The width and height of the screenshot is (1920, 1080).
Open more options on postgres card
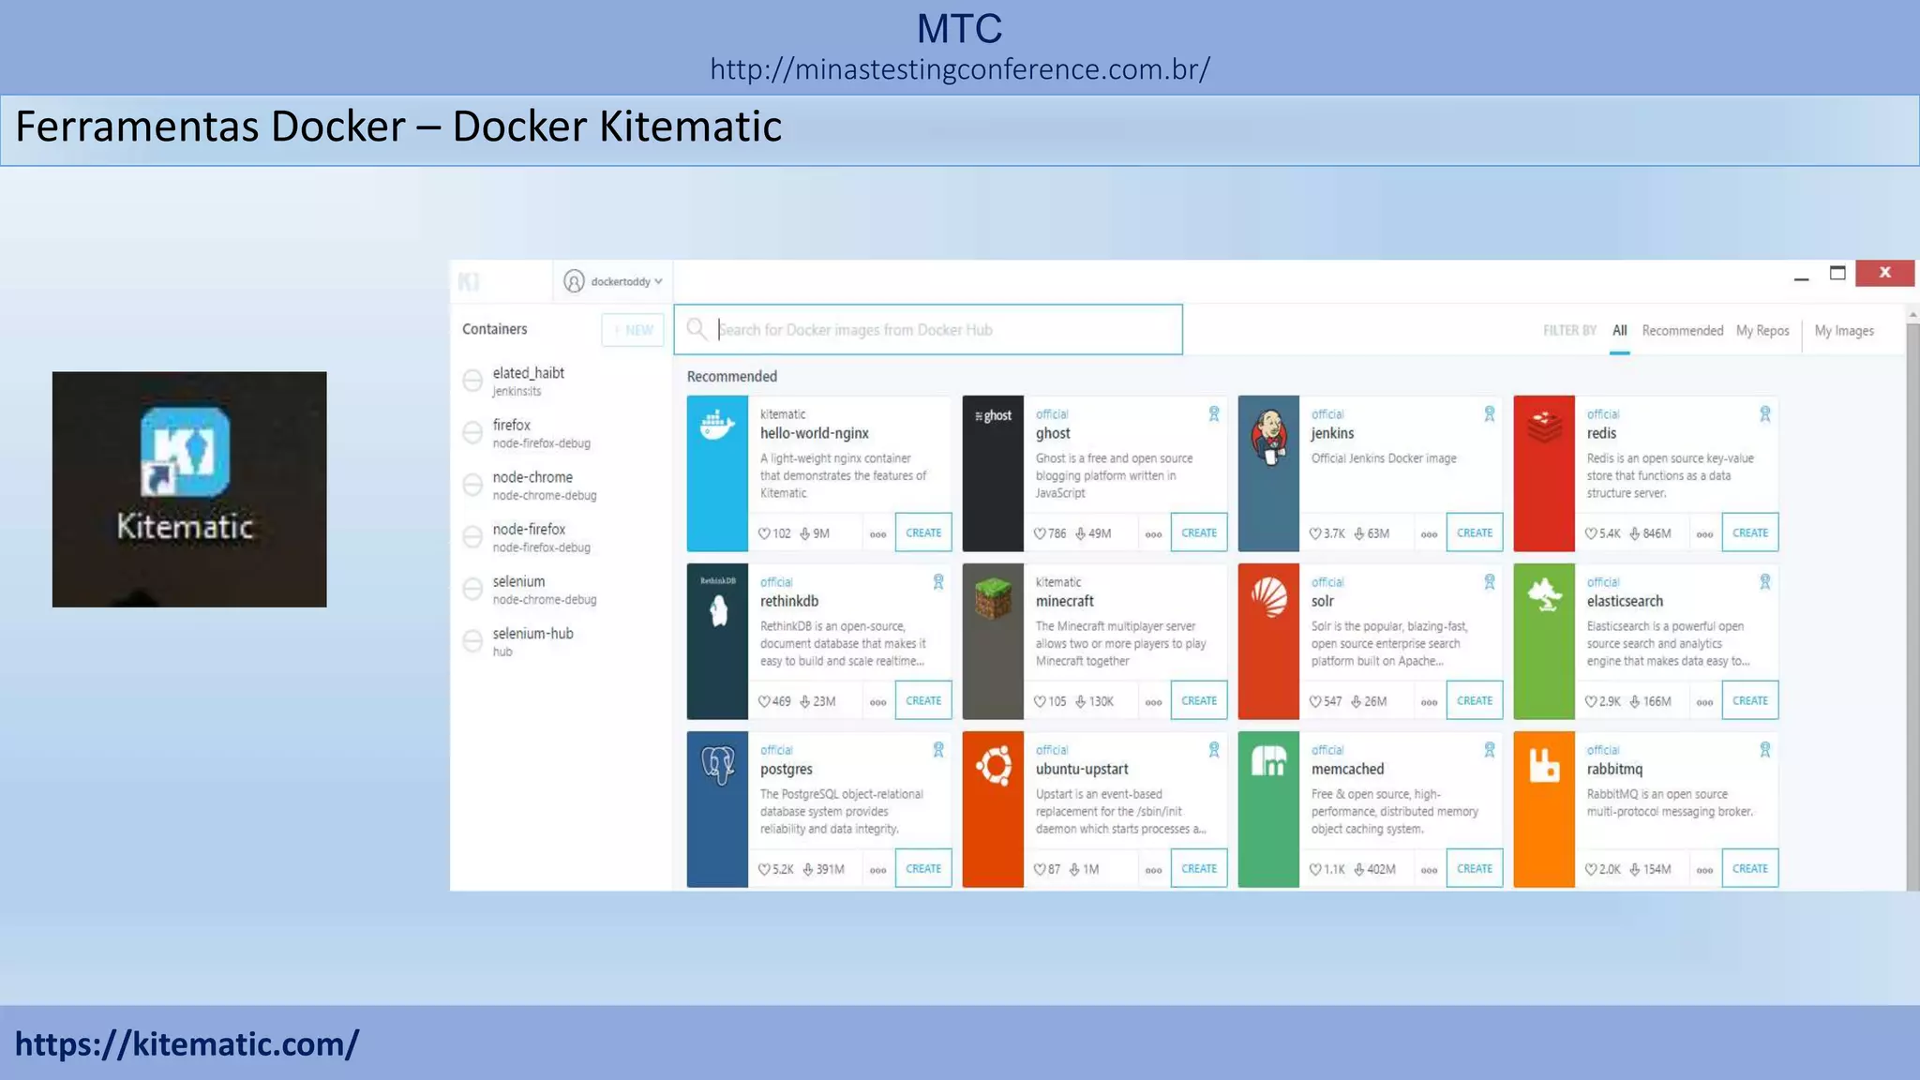point(877,870)
